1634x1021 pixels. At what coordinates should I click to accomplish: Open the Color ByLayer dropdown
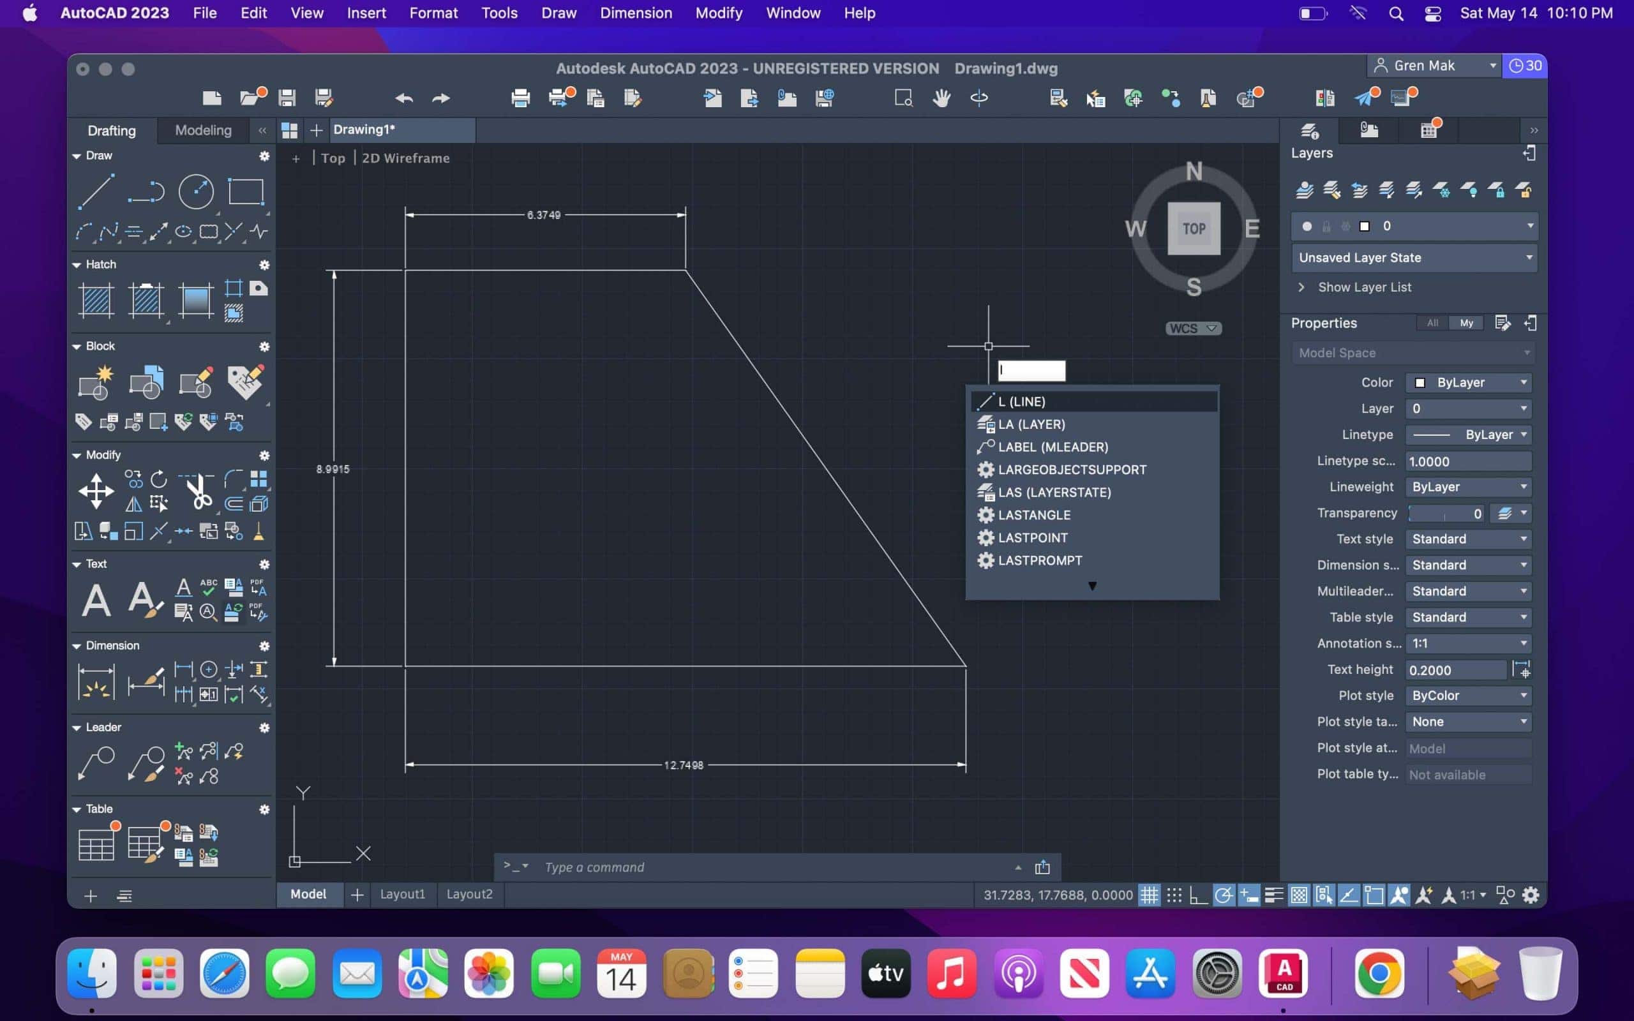click(1469, 383)
